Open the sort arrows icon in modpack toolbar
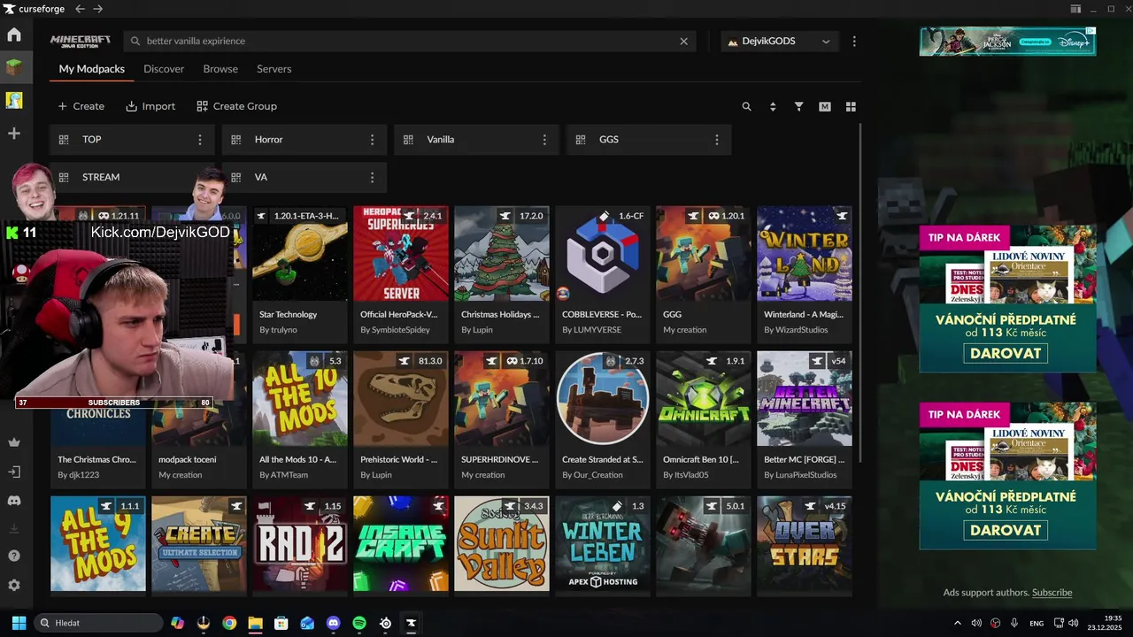 773,106
